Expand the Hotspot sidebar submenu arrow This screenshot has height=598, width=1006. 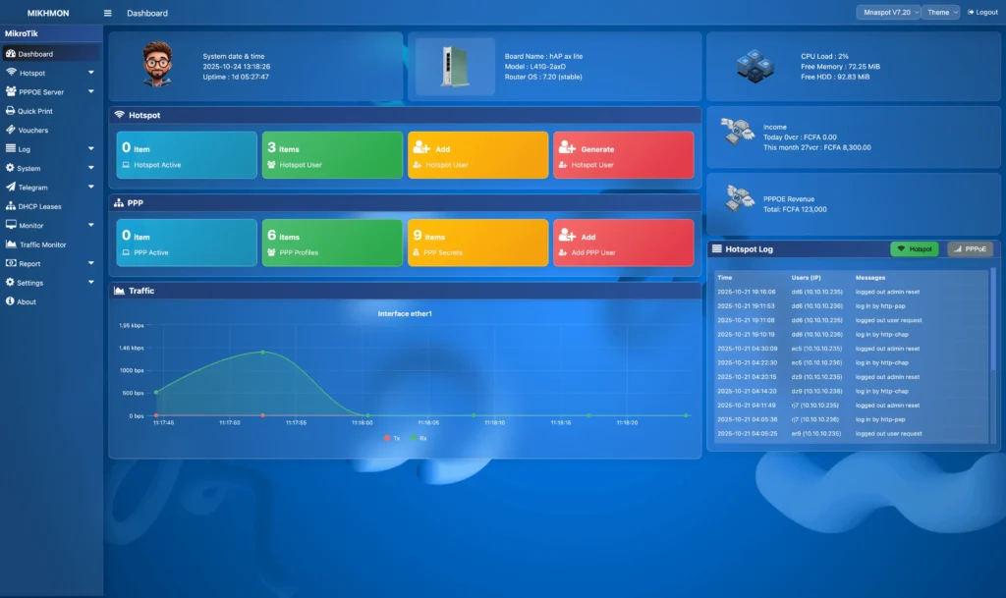tap(90, 73)
